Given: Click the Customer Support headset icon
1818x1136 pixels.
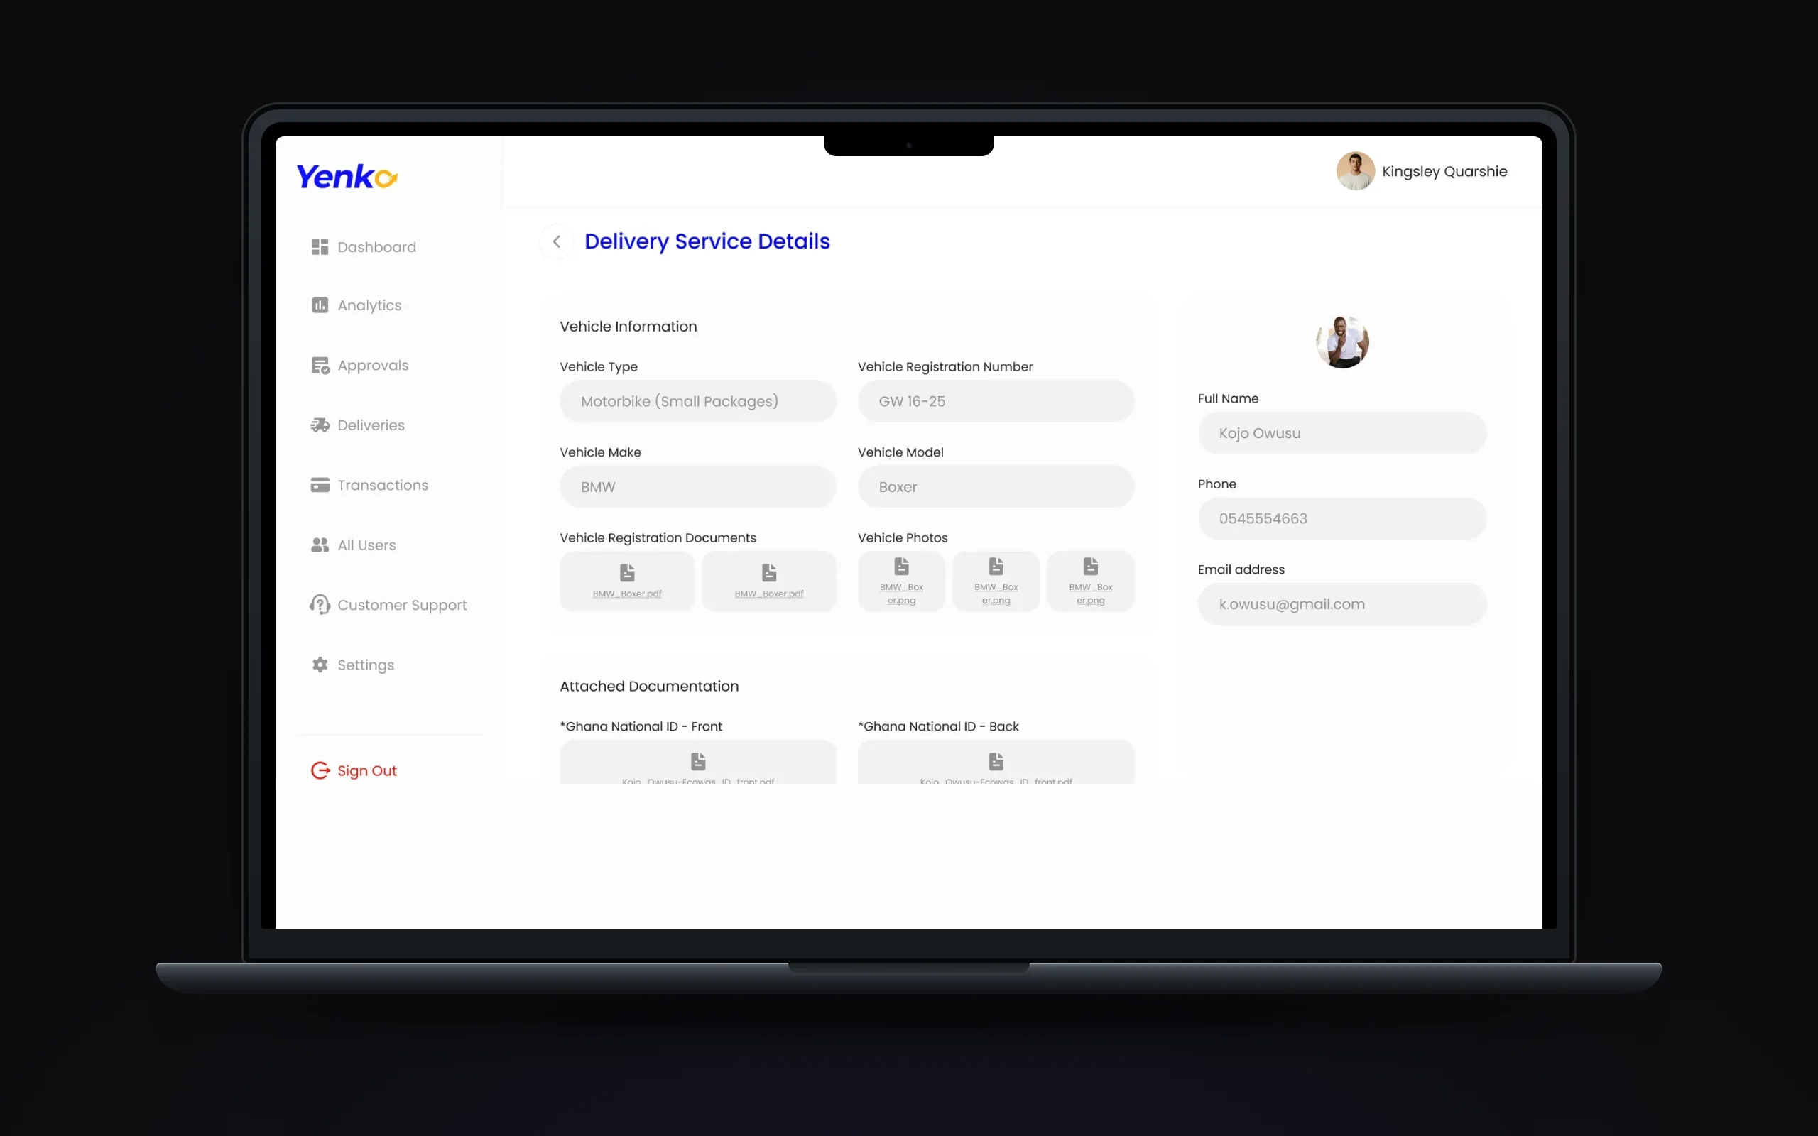Looking at the screenshot, I should click(320, 605).
